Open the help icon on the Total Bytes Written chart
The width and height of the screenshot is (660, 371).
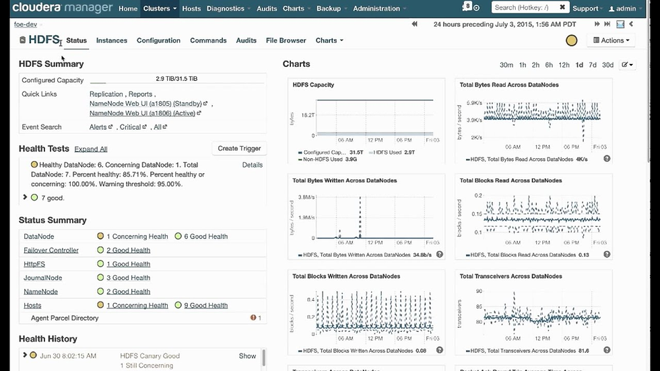point(439,254)
